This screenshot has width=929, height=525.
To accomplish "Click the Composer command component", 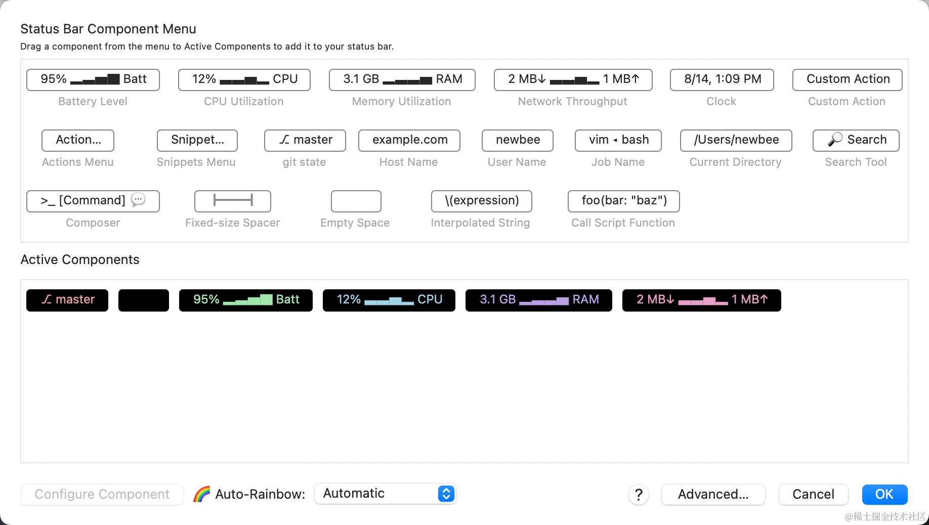I will [x=93, y=201].
